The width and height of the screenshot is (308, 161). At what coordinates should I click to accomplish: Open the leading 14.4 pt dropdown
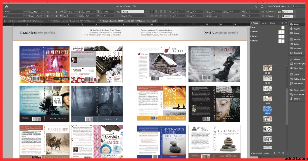tap(43, 16)
